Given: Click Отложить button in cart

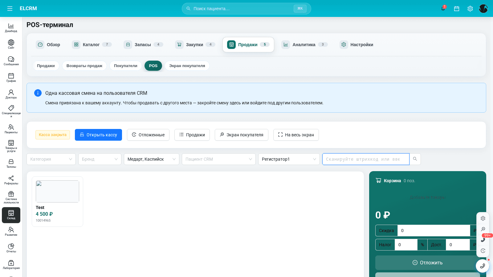Looking at the screenshot, I should point(427,263).
